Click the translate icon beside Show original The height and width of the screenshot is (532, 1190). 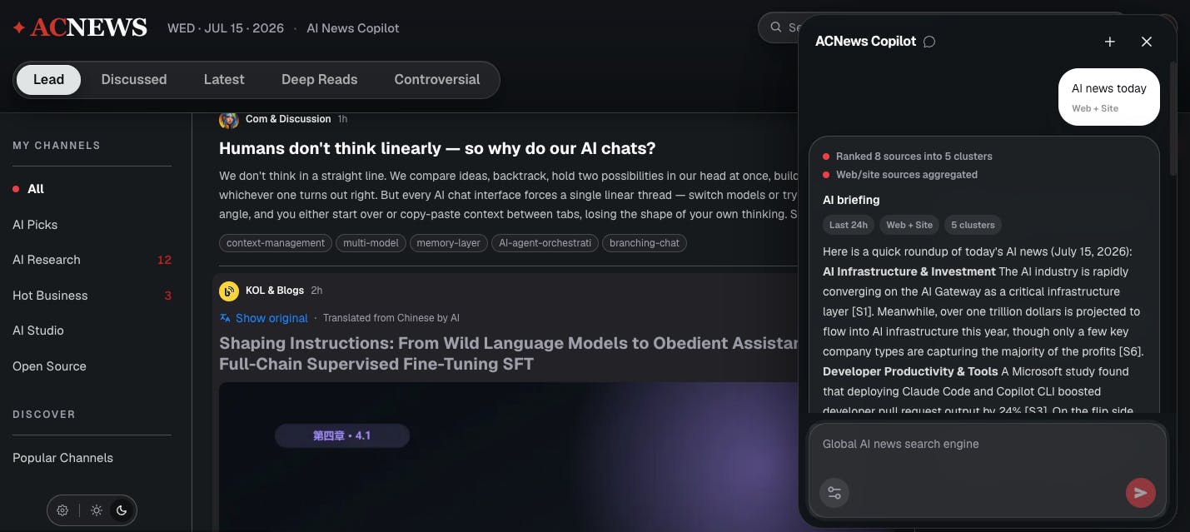click(225, 318)
